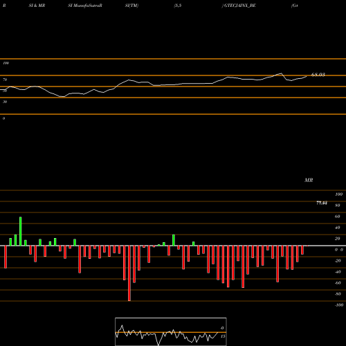Click the -40 label on MR axis
Viewport: 346px width, 346px height.
pyautogui.click(x=338, y=272)
